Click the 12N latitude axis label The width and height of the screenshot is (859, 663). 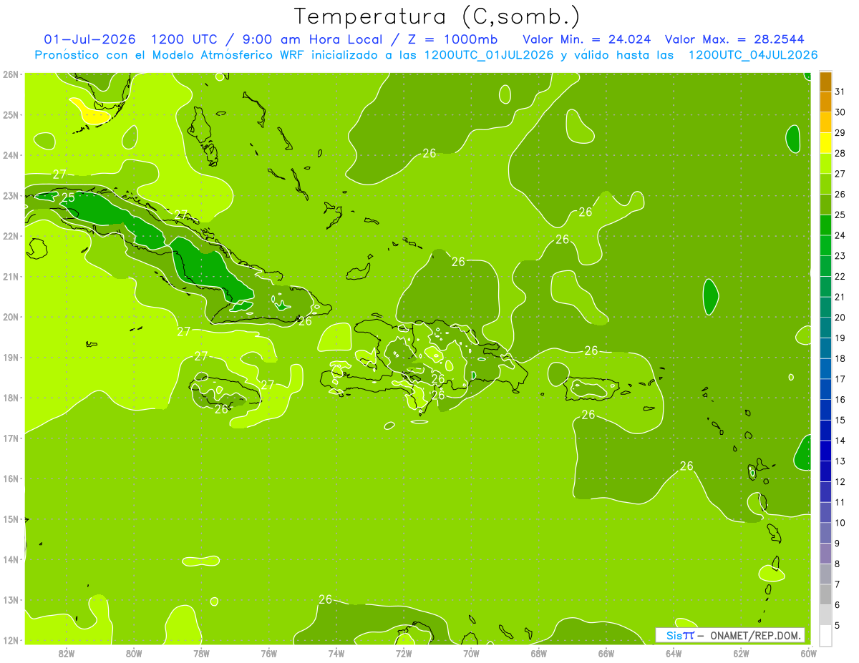click(11, 640)
